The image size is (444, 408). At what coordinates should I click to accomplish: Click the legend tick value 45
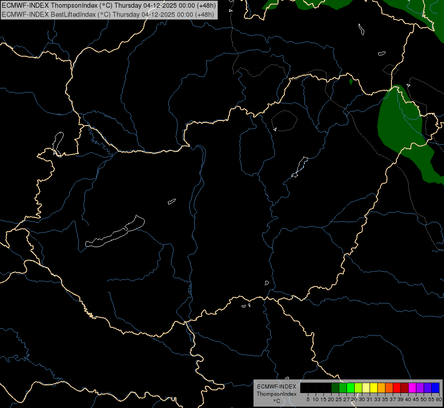pyautogui.click(x=416, y=399)
